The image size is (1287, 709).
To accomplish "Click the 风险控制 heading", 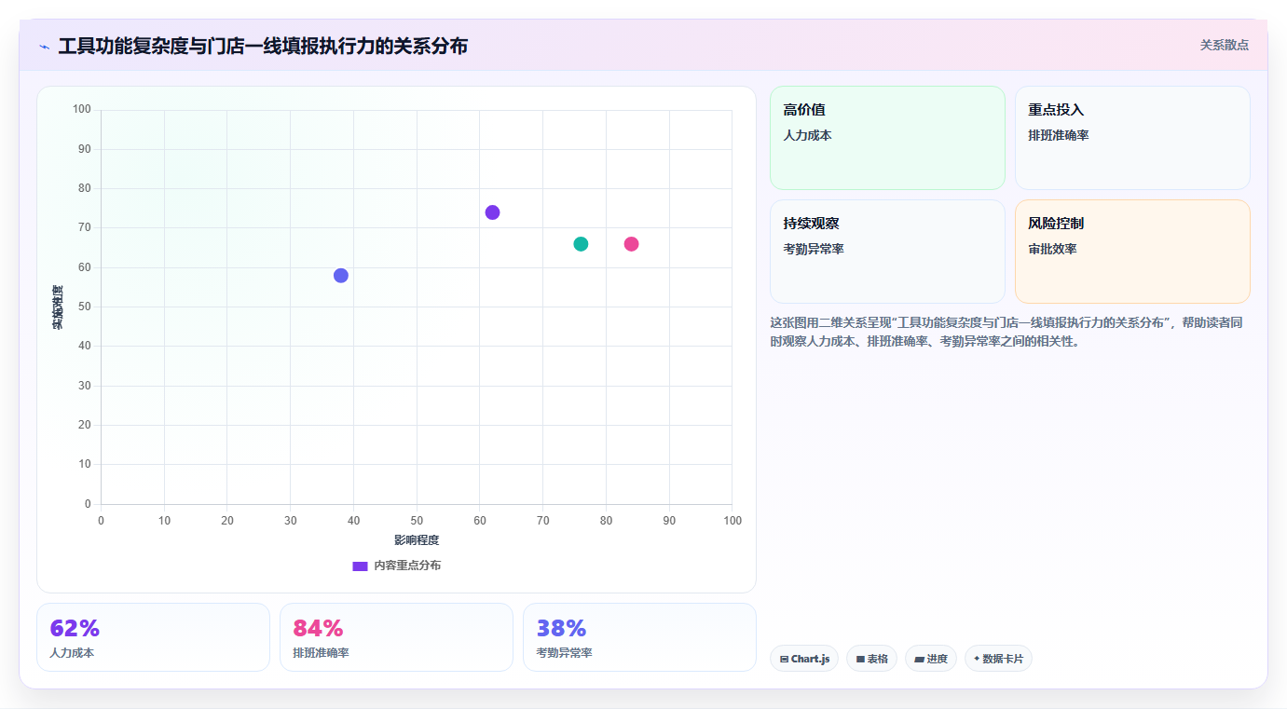I will point(1056,224).
